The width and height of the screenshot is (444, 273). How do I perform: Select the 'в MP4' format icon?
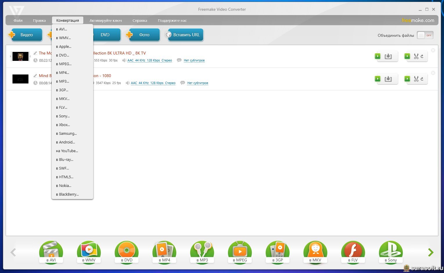click(164, 252)
